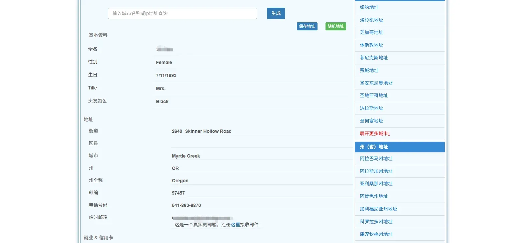Click the 邮编 field label

[93, 193]
